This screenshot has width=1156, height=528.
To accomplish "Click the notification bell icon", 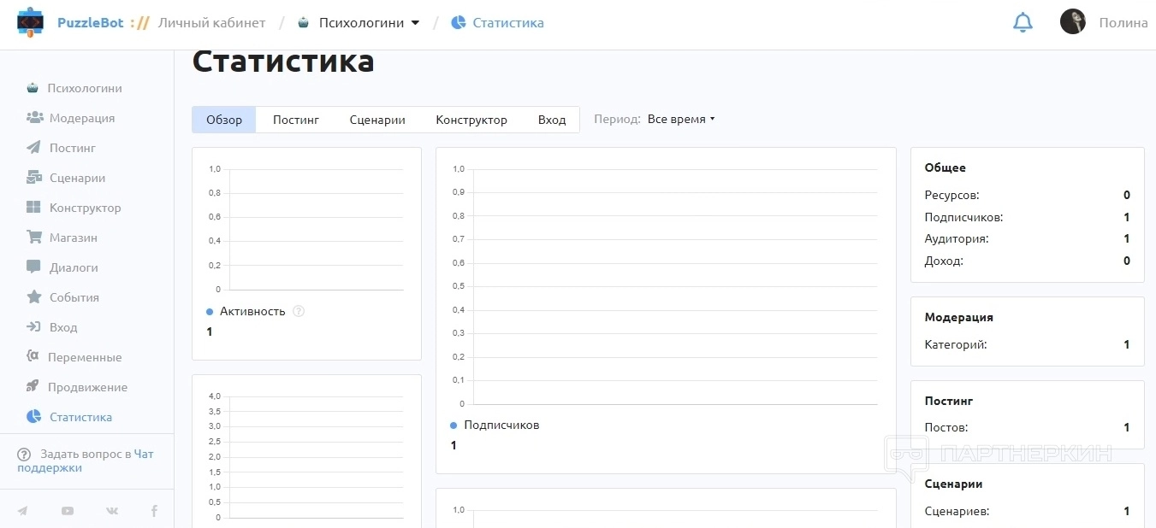I will (x=1023, y=23).
